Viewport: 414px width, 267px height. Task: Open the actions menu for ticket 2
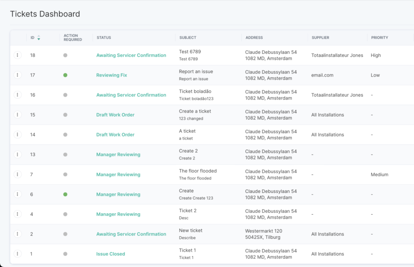click(17, 234)
